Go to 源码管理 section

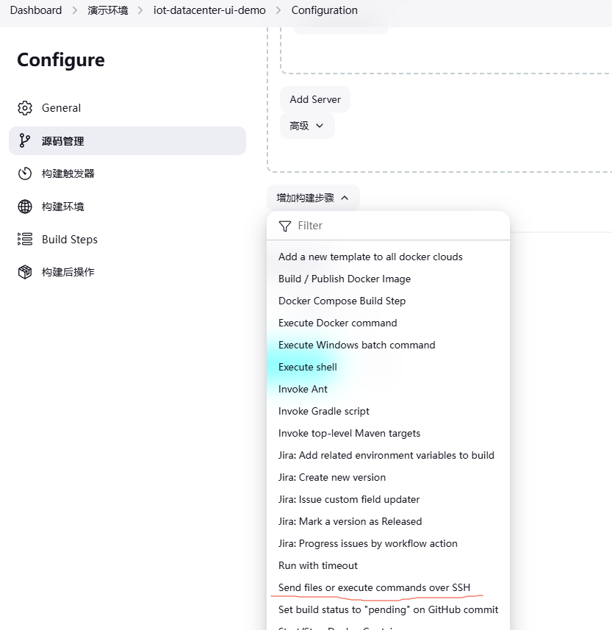click(127, 140)
